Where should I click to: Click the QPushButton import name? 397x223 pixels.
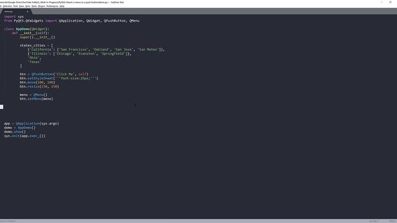click(115, 20)
